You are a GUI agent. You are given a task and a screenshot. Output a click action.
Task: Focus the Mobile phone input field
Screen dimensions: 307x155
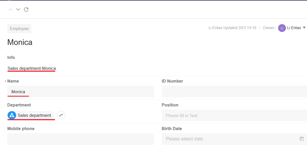pos(80,139)
